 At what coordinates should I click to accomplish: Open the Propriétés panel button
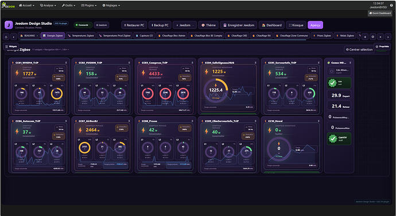pos(382,47)
